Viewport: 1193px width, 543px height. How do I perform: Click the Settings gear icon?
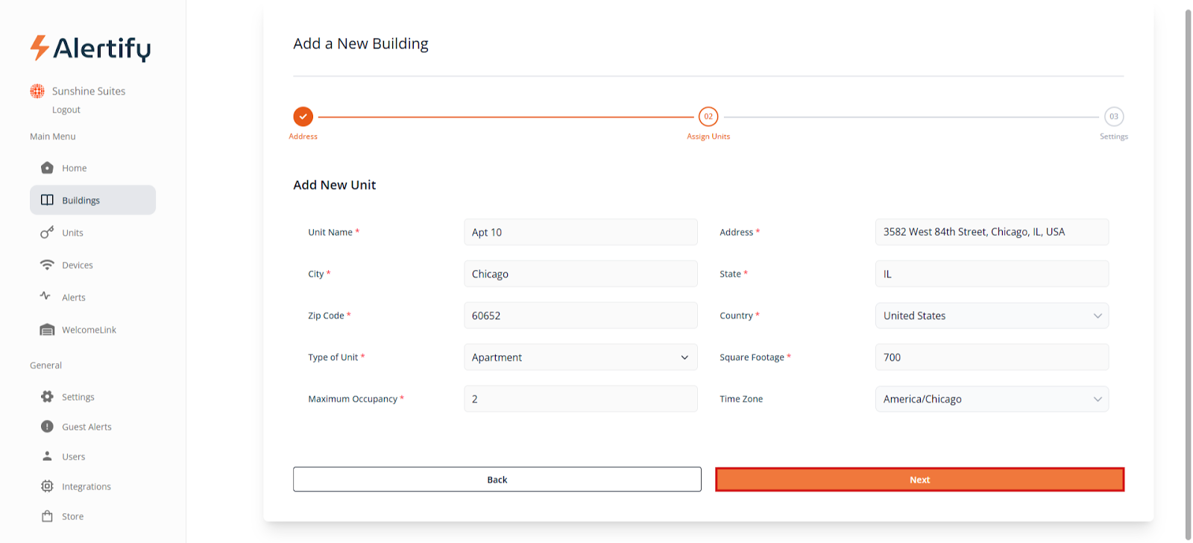(x=47, y=397)
